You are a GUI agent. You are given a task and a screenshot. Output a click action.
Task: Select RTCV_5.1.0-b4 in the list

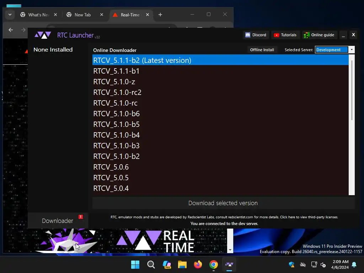pyautogui.click(x=220, y=135)
